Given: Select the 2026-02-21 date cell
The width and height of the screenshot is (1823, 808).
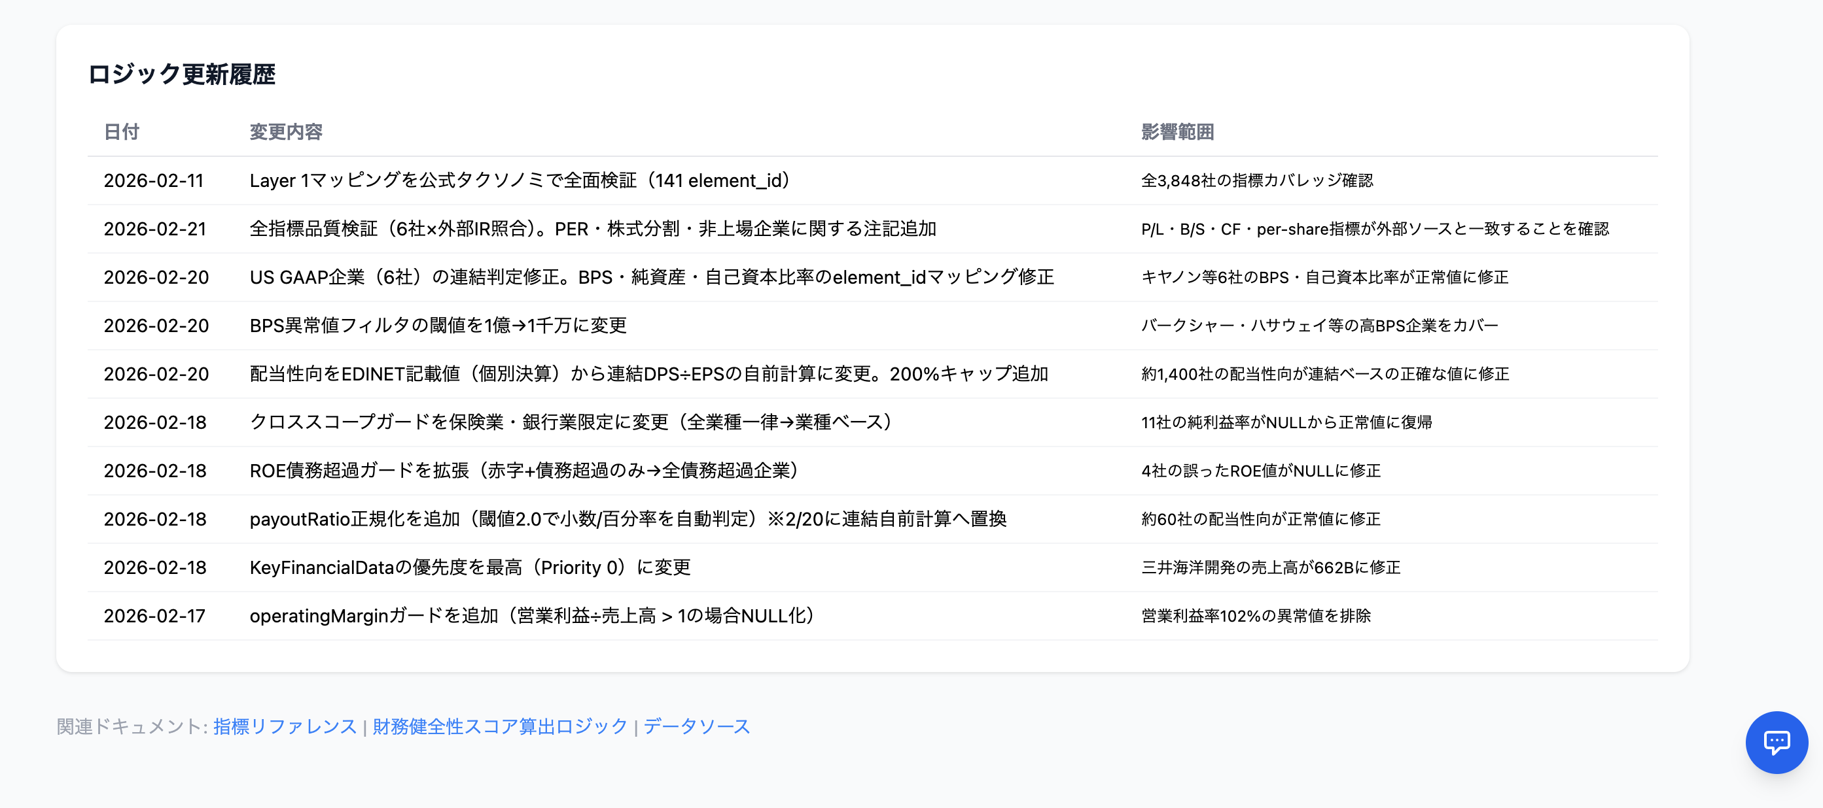Looking at the screenshot, I should [155, 229].
